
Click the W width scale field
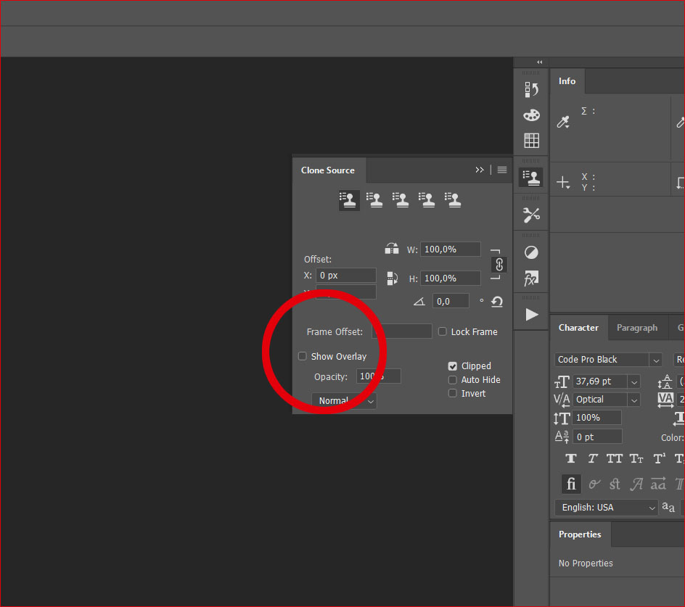click(451, 249)
